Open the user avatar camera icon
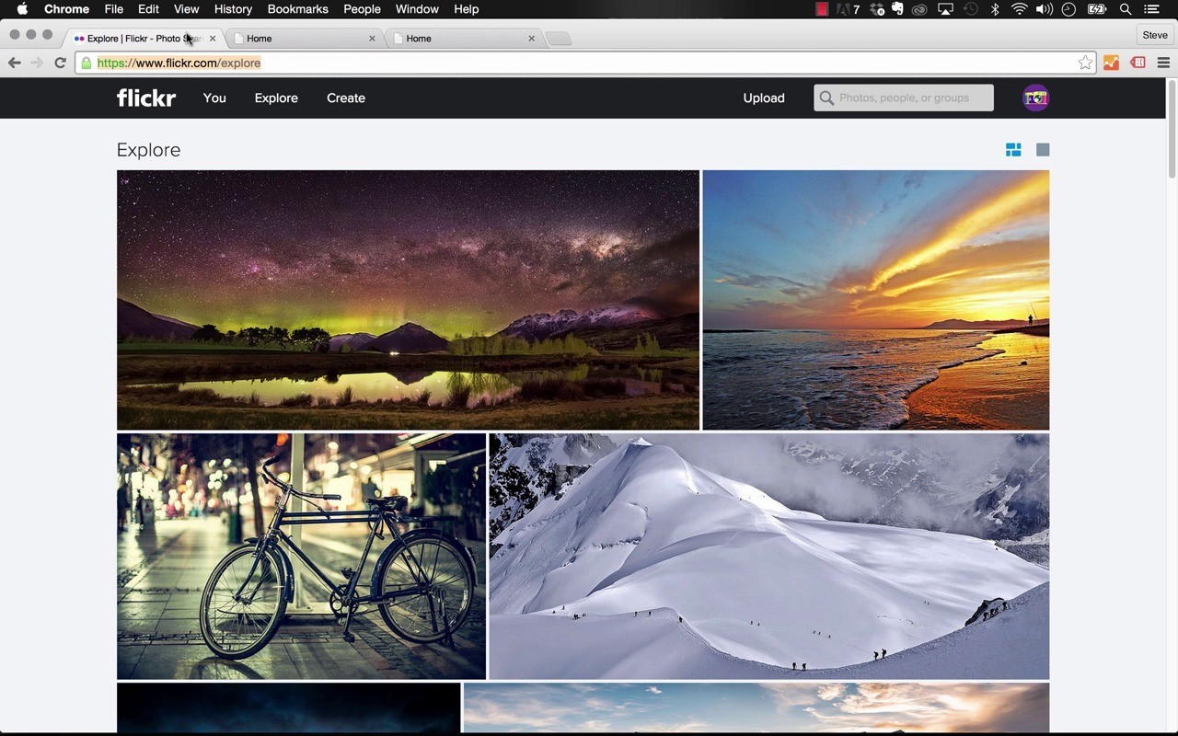 [1035, 98]
